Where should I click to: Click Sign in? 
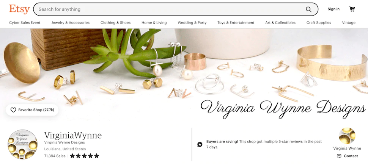[333, 9]
